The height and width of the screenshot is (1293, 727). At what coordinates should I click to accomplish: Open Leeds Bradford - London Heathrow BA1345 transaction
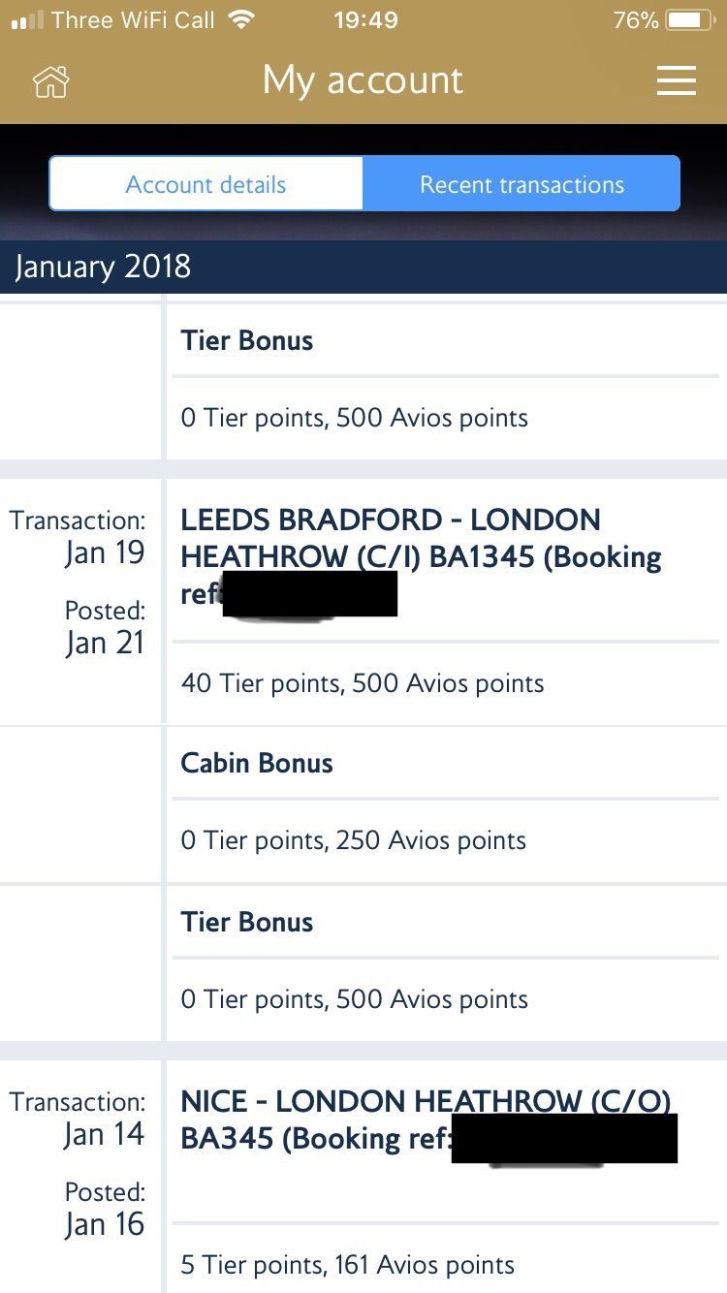pos(421,555)
